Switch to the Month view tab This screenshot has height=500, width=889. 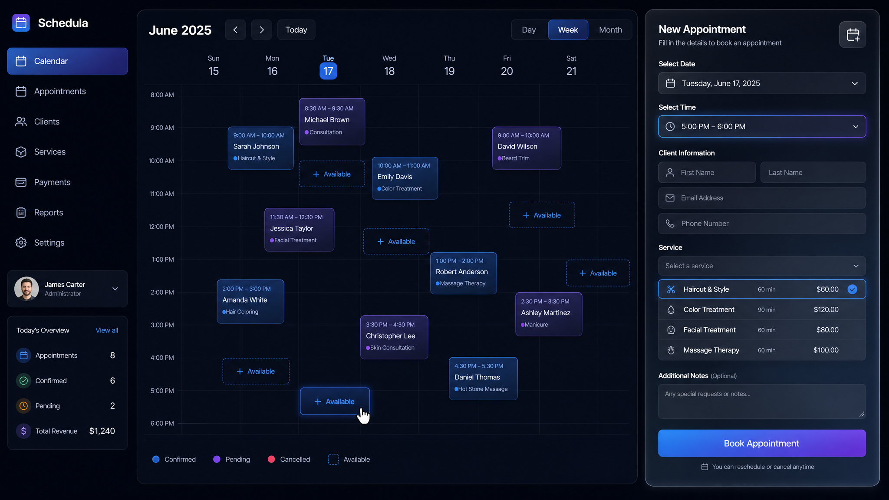pyautogui.click(x=610, y=30)
